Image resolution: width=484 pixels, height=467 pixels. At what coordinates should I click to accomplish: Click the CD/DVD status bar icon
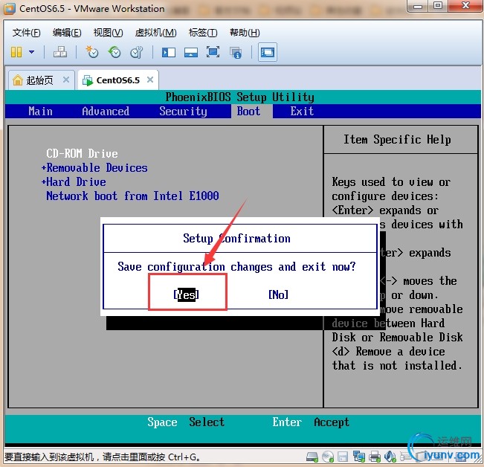coord(328,457)
